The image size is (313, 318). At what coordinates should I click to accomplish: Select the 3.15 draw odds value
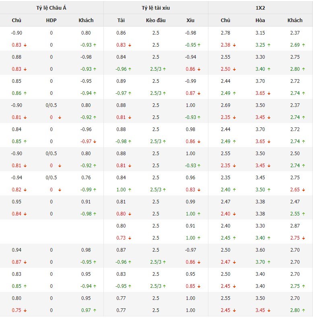pos(260,33)
